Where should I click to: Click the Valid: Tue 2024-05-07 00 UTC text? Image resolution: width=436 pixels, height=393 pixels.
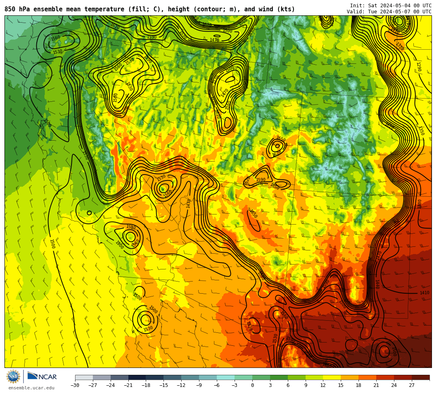tap(389, 11)
